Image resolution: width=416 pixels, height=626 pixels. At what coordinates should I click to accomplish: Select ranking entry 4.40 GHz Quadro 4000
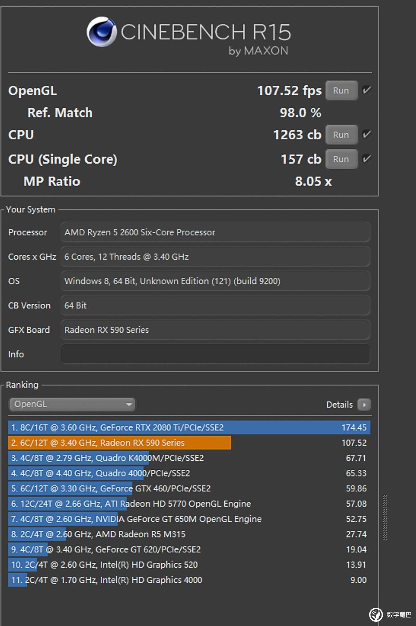(x=189, y=473)
